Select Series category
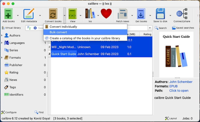This screenshot has width=200, height=122. (13, 50)
